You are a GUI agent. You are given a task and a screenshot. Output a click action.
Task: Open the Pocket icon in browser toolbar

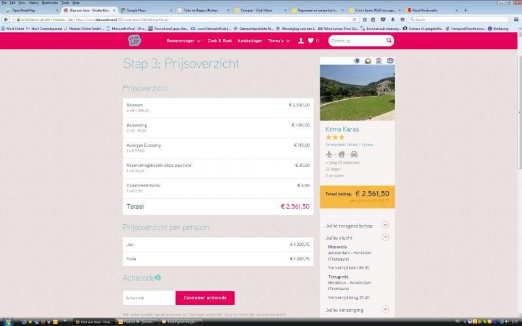click(383, 20)
